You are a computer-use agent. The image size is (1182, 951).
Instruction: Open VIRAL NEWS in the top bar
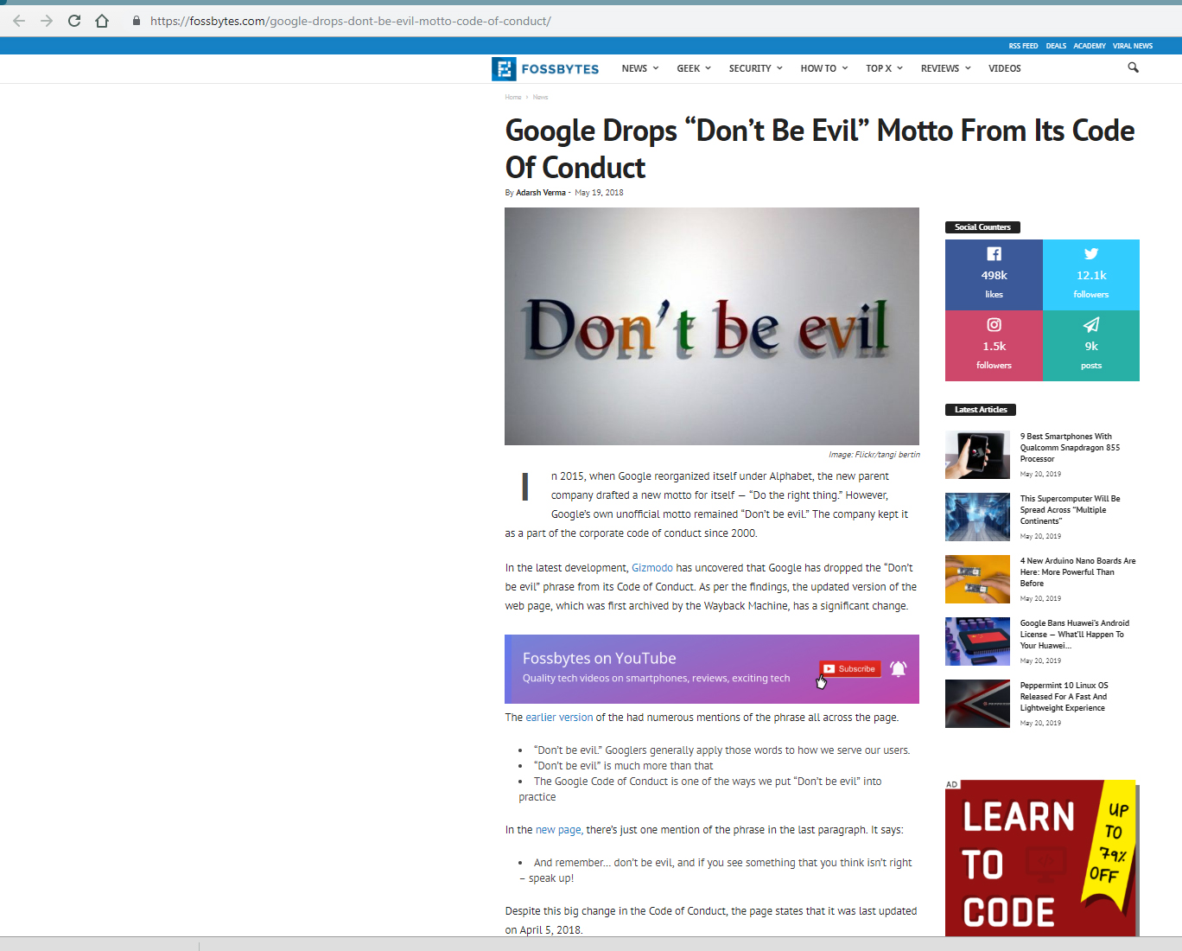pos(1133,46)
